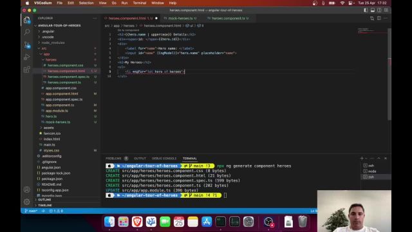This screenshot has height=232, width=412.
Task: Open the Extensions view
Action: 26,70
